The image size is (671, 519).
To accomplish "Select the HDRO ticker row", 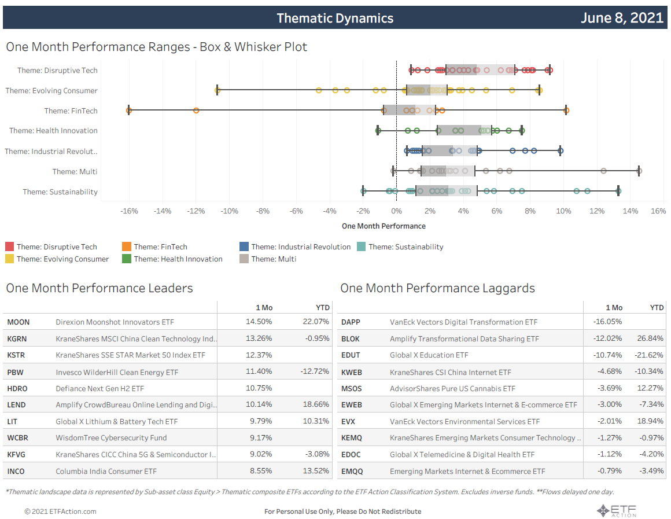I will tap(168, 388).
